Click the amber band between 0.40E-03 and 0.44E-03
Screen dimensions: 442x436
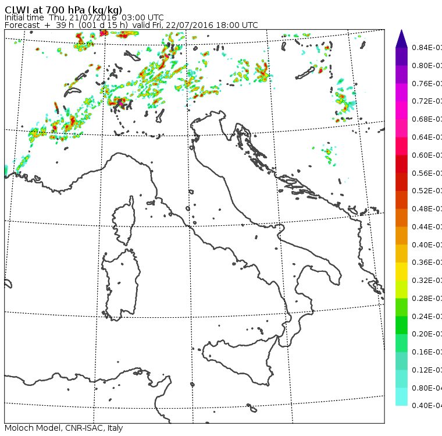pyautogui.click(x=401, y=236)
